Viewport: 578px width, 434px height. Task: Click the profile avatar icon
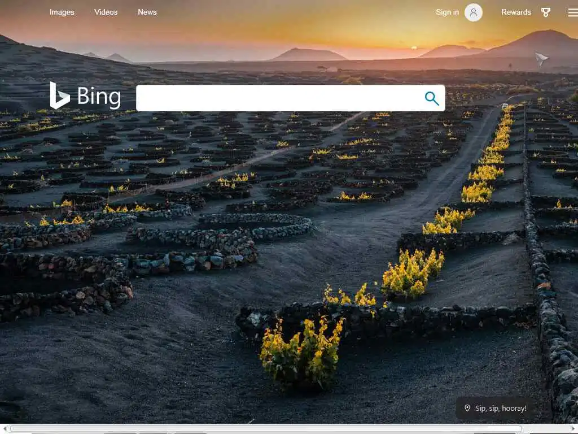[x=474, y=12]
